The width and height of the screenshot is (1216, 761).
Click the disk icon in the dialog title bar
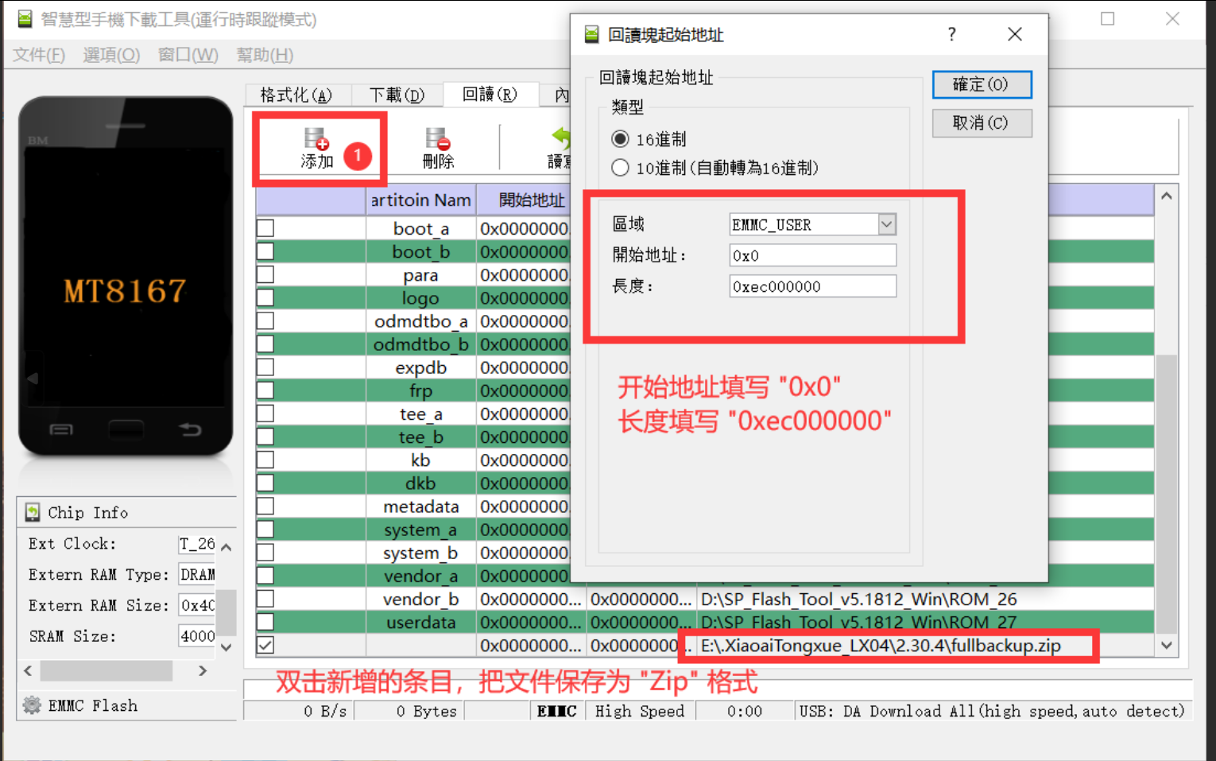click(x=591, y=34)
